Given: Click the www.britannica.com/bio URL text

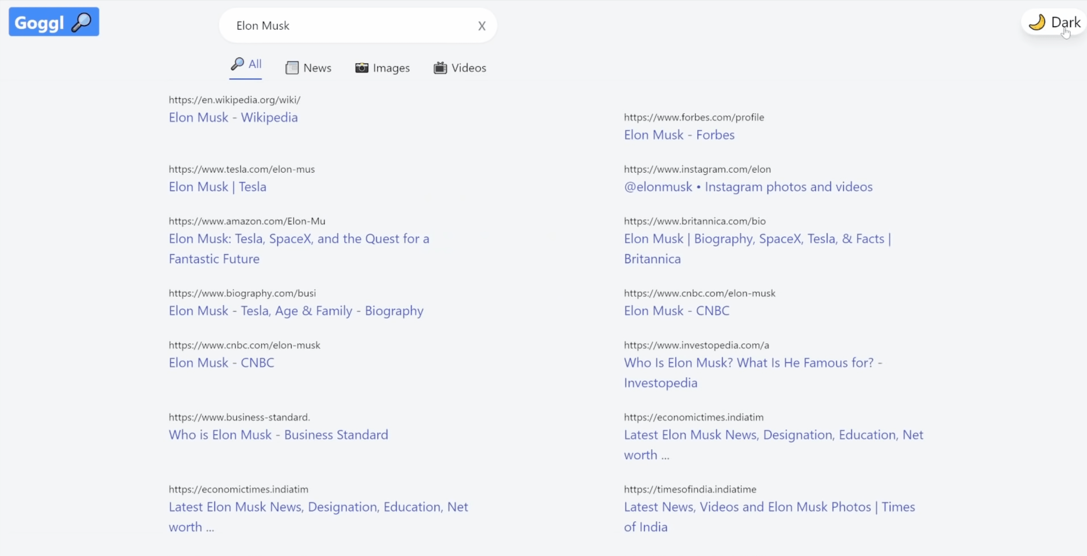Looking at the screenshot, I should [x=694, y=221].
